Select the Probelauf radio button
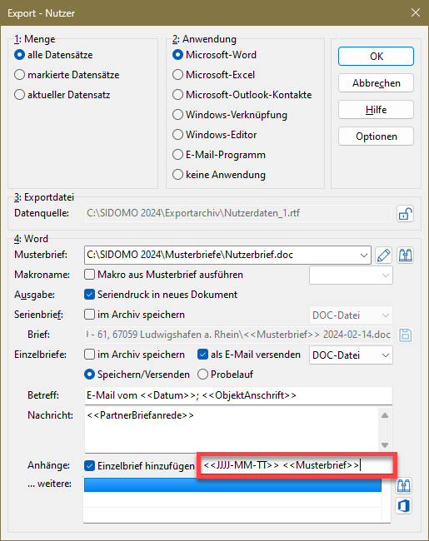Viewport: 429px width, 541px height. 202,375
